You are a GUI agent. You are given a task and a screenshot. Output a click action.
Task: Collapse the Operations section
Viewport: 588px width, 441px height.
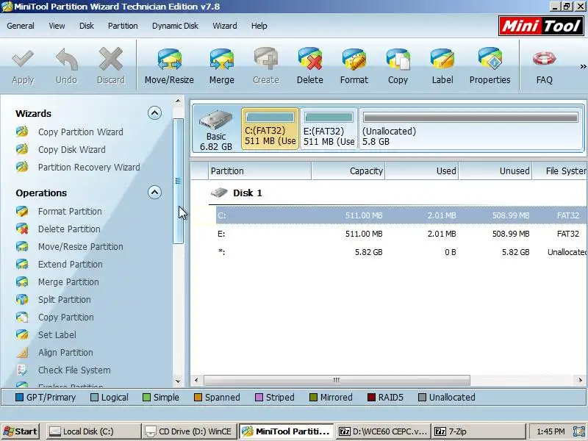[x=154, y=193]
